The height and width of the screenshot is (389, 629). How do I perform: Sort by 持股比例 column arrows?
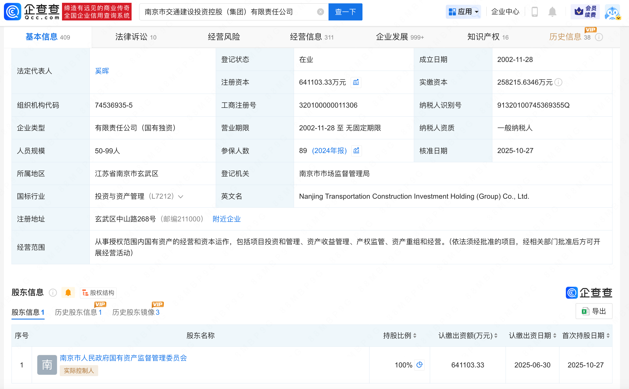(415, 335)
